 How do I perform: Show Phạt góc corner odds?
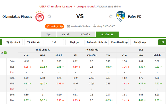click(75, 42)
